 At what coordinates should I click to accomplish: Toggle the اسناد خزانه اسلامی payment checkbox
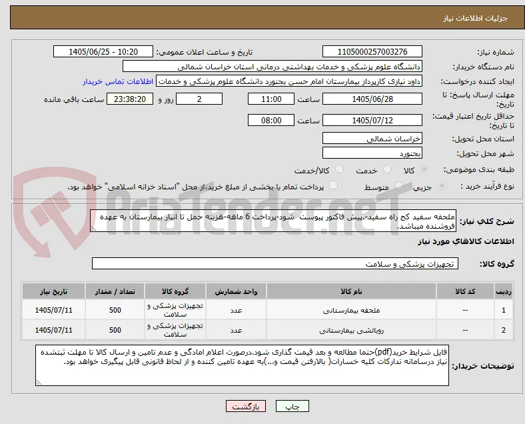coord(334,185)
